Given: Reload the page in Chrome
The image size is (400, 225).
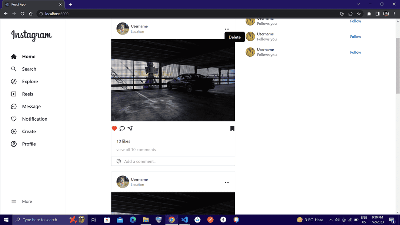Looking at the screenshot, I should [x=23, y=14].
